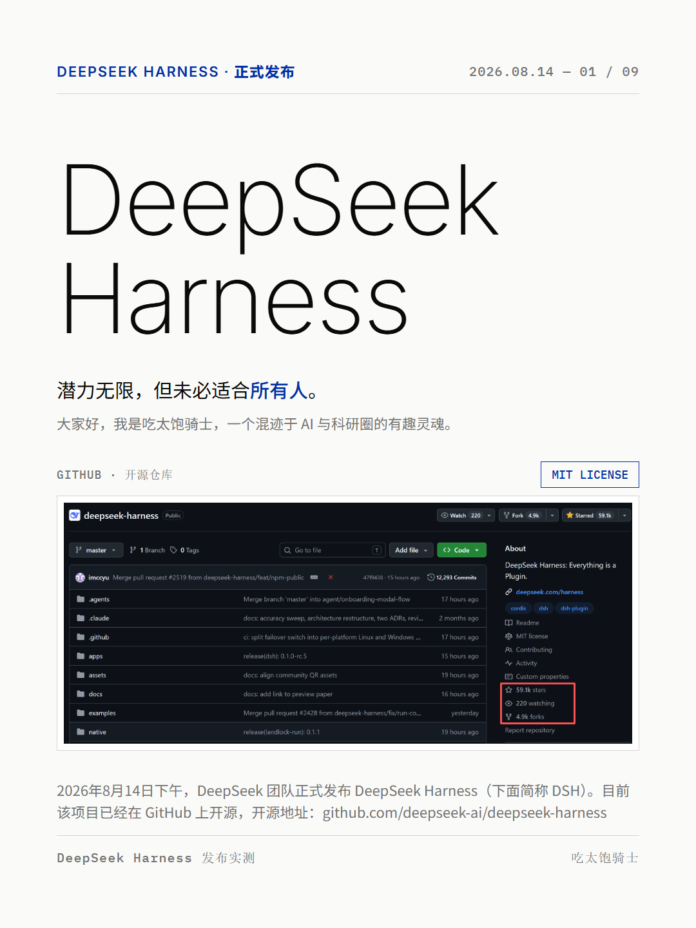Open the green Code dropdown
The height and width of the screenshot is (928, 696).
point(461,550)
